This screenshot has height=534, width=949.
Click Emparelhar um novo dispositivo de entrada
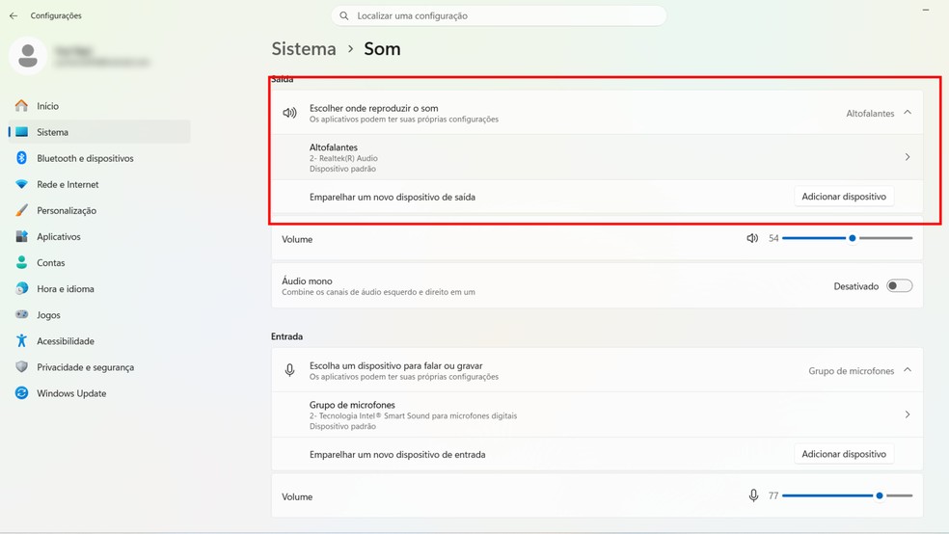[397, 455]
